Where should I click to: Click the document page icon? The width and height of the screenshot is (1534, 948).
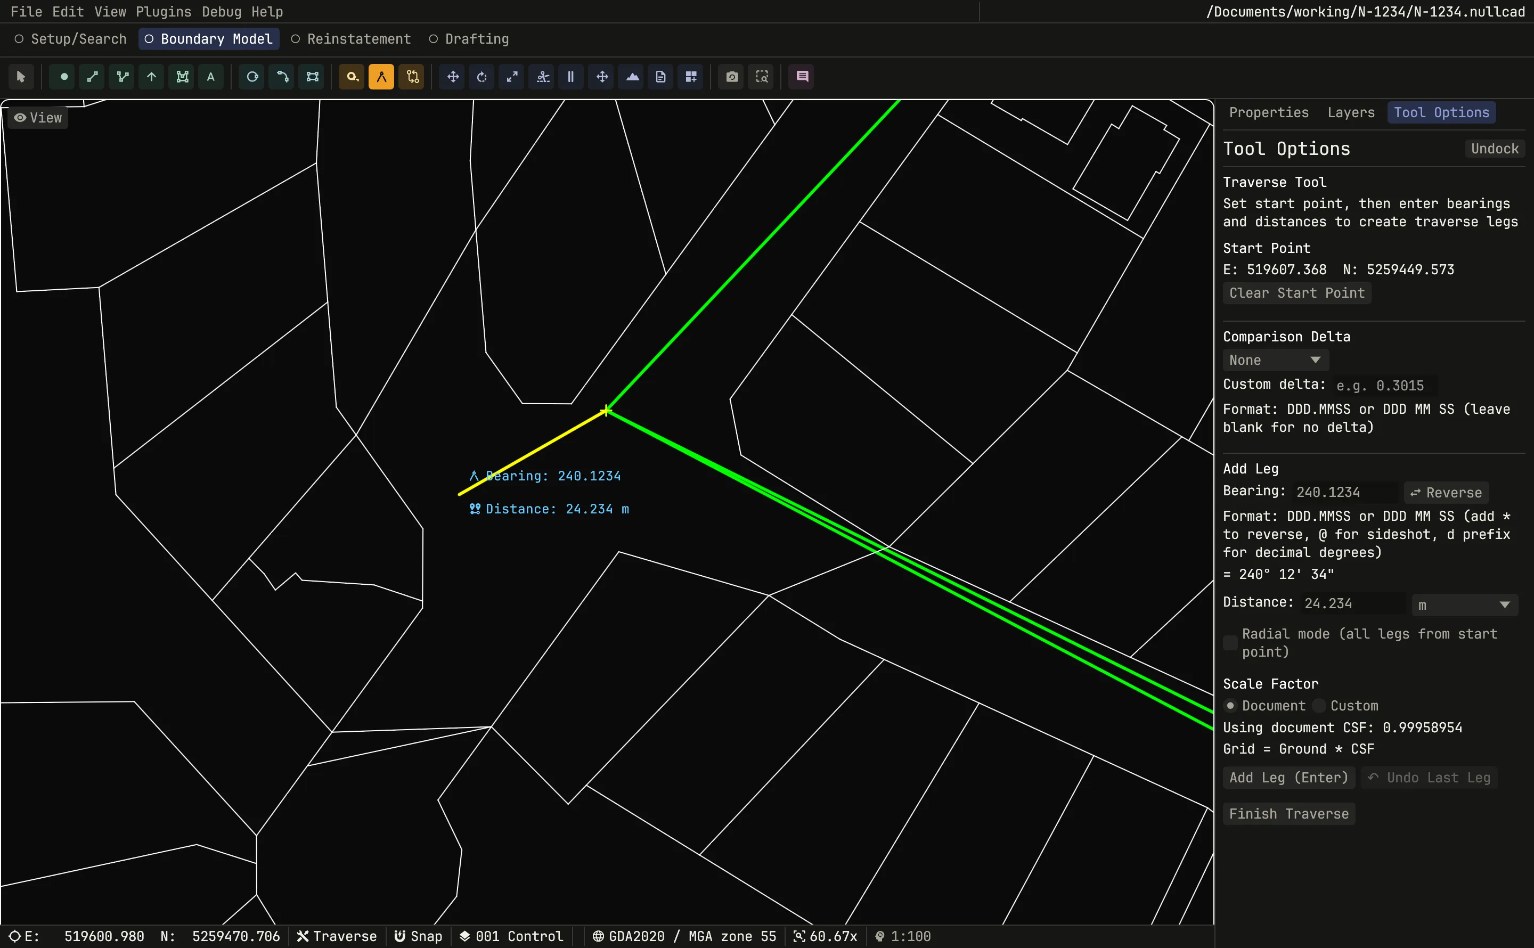pos(661,77)
